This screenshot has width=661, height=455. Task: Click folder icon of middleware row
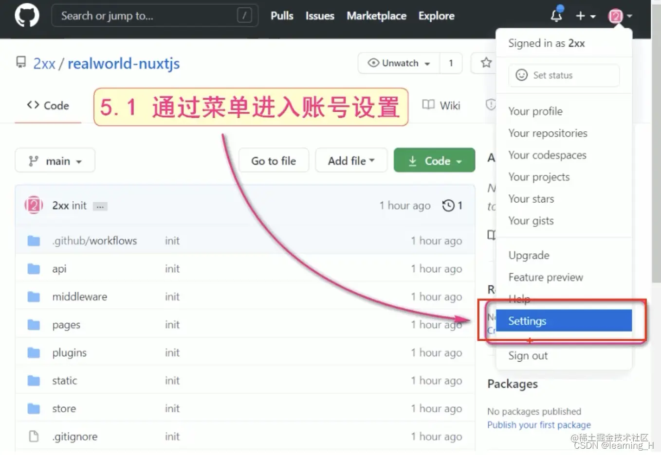point(34,297)
